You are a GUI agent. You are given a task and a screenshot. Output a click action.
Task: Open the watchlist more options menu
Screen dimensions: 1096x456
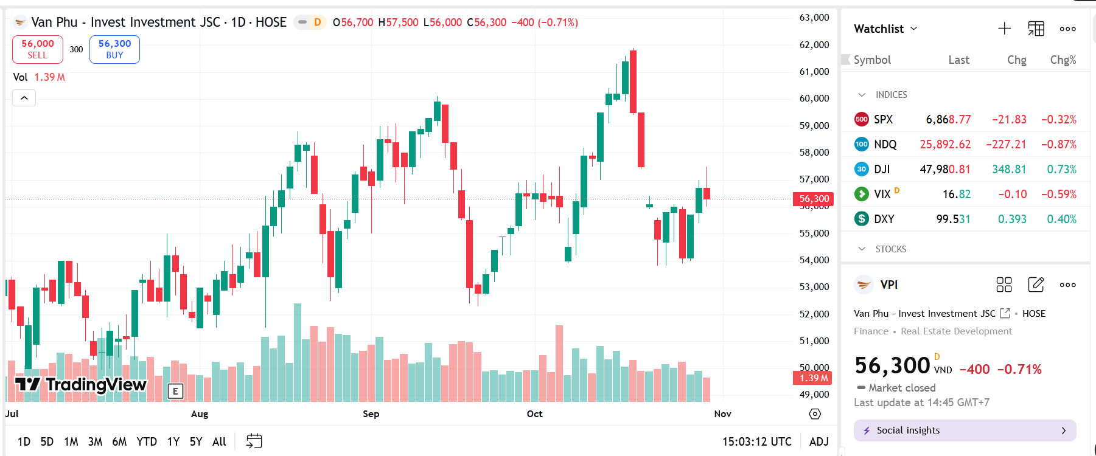pyautogui.click(x=1067, y=29)
